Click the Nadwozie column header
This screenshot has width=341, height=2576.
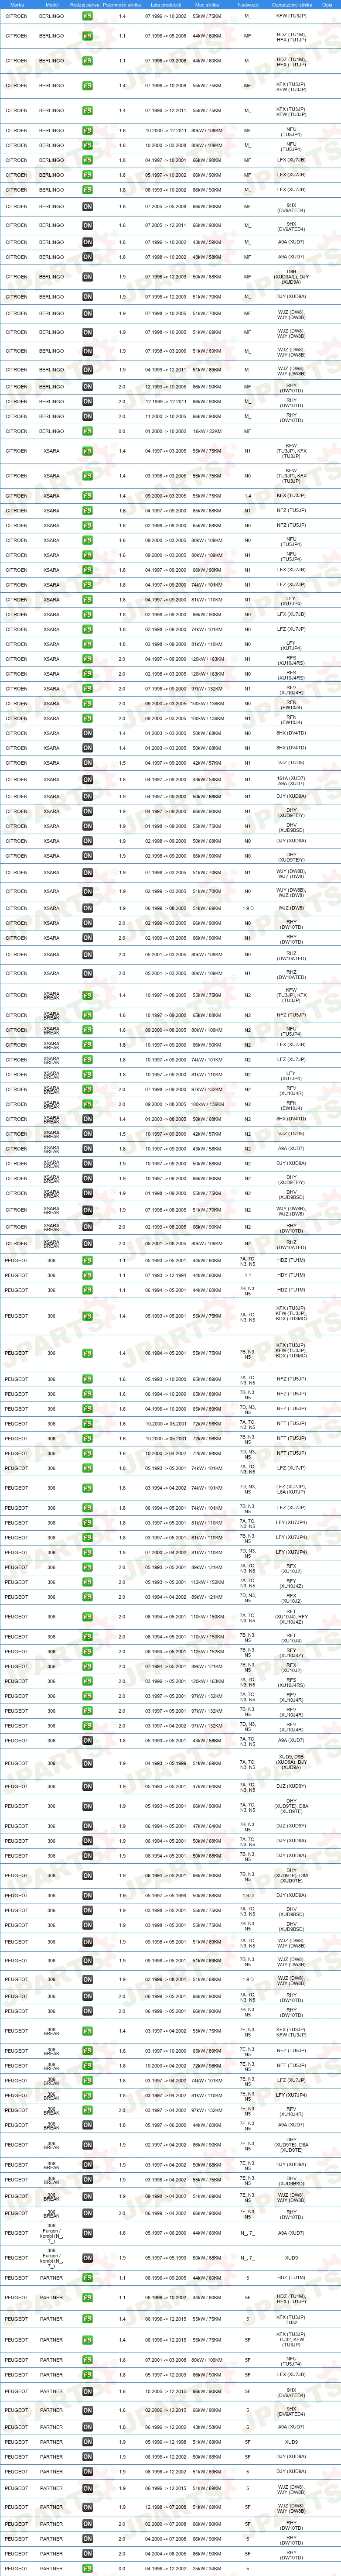(248, 4)
